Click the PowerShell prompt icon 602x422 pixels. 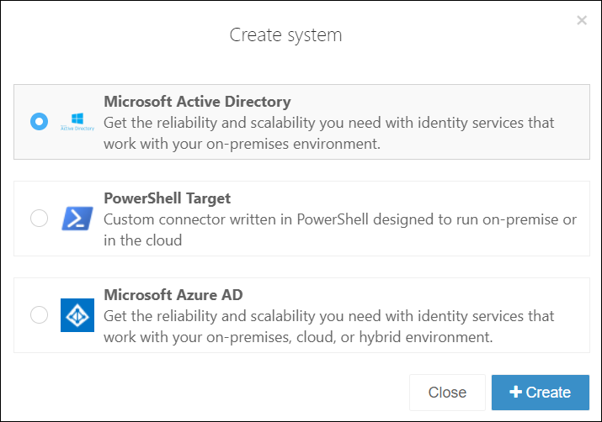77,219
